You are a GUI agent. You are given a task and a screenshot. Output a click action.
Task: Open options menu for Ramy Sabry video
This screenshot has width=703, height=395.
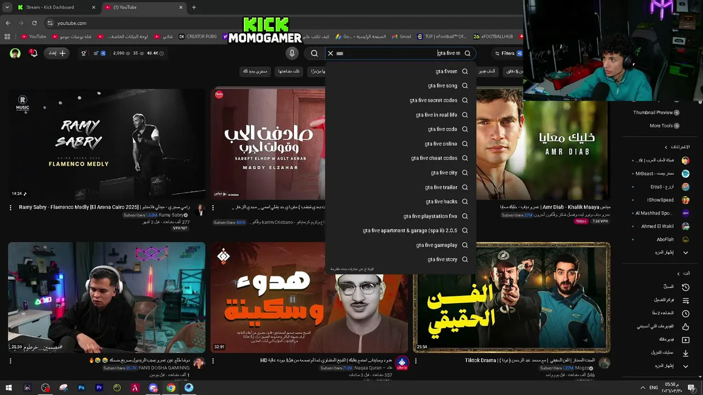tap(10, 207)
